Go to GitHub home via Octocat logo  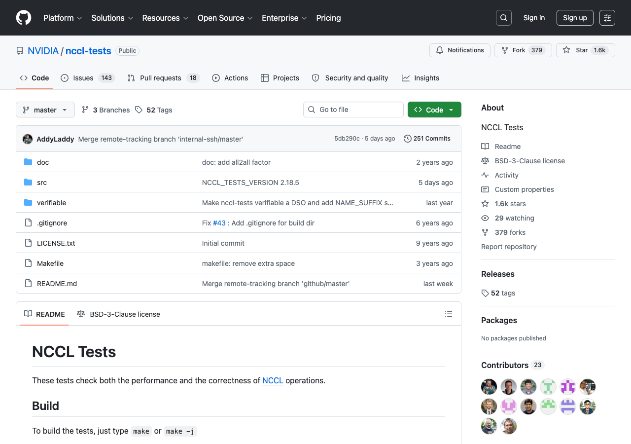click(x=24, y=18)
